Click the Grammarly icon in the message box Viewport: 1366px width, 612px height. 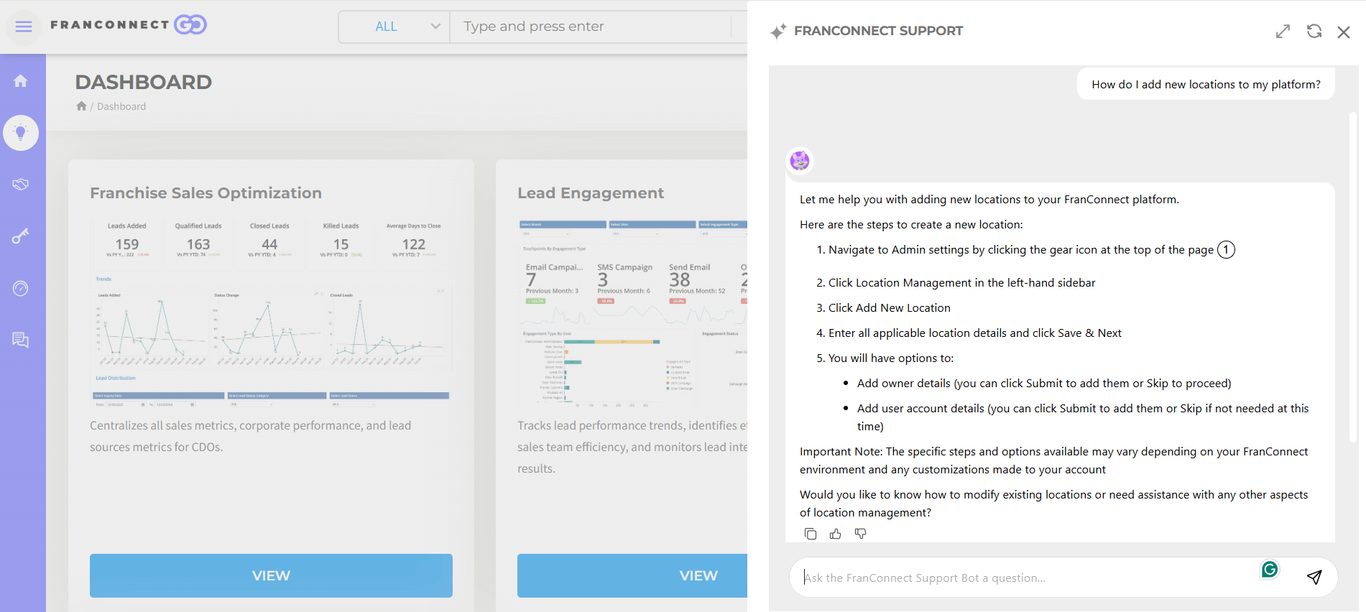pos(1270,570)
